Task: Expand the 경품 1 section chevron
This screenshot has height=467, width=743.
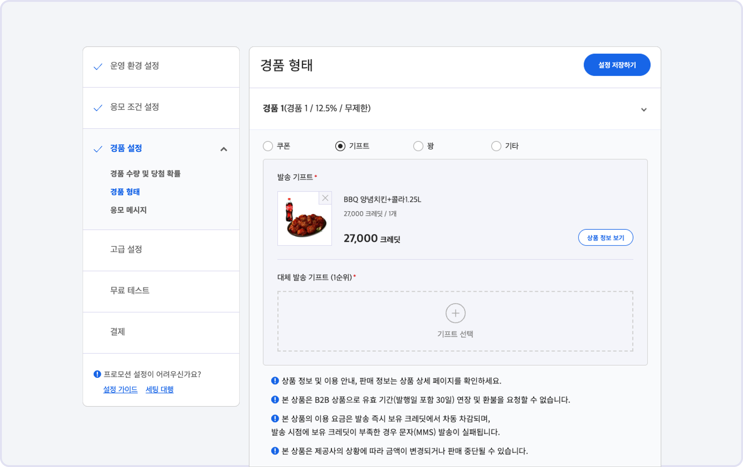Action: (644, 110)
